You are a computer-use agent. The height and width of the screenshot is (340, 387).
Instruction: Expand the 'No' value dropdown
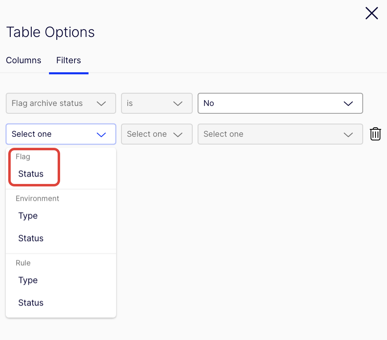pos(280,103)
